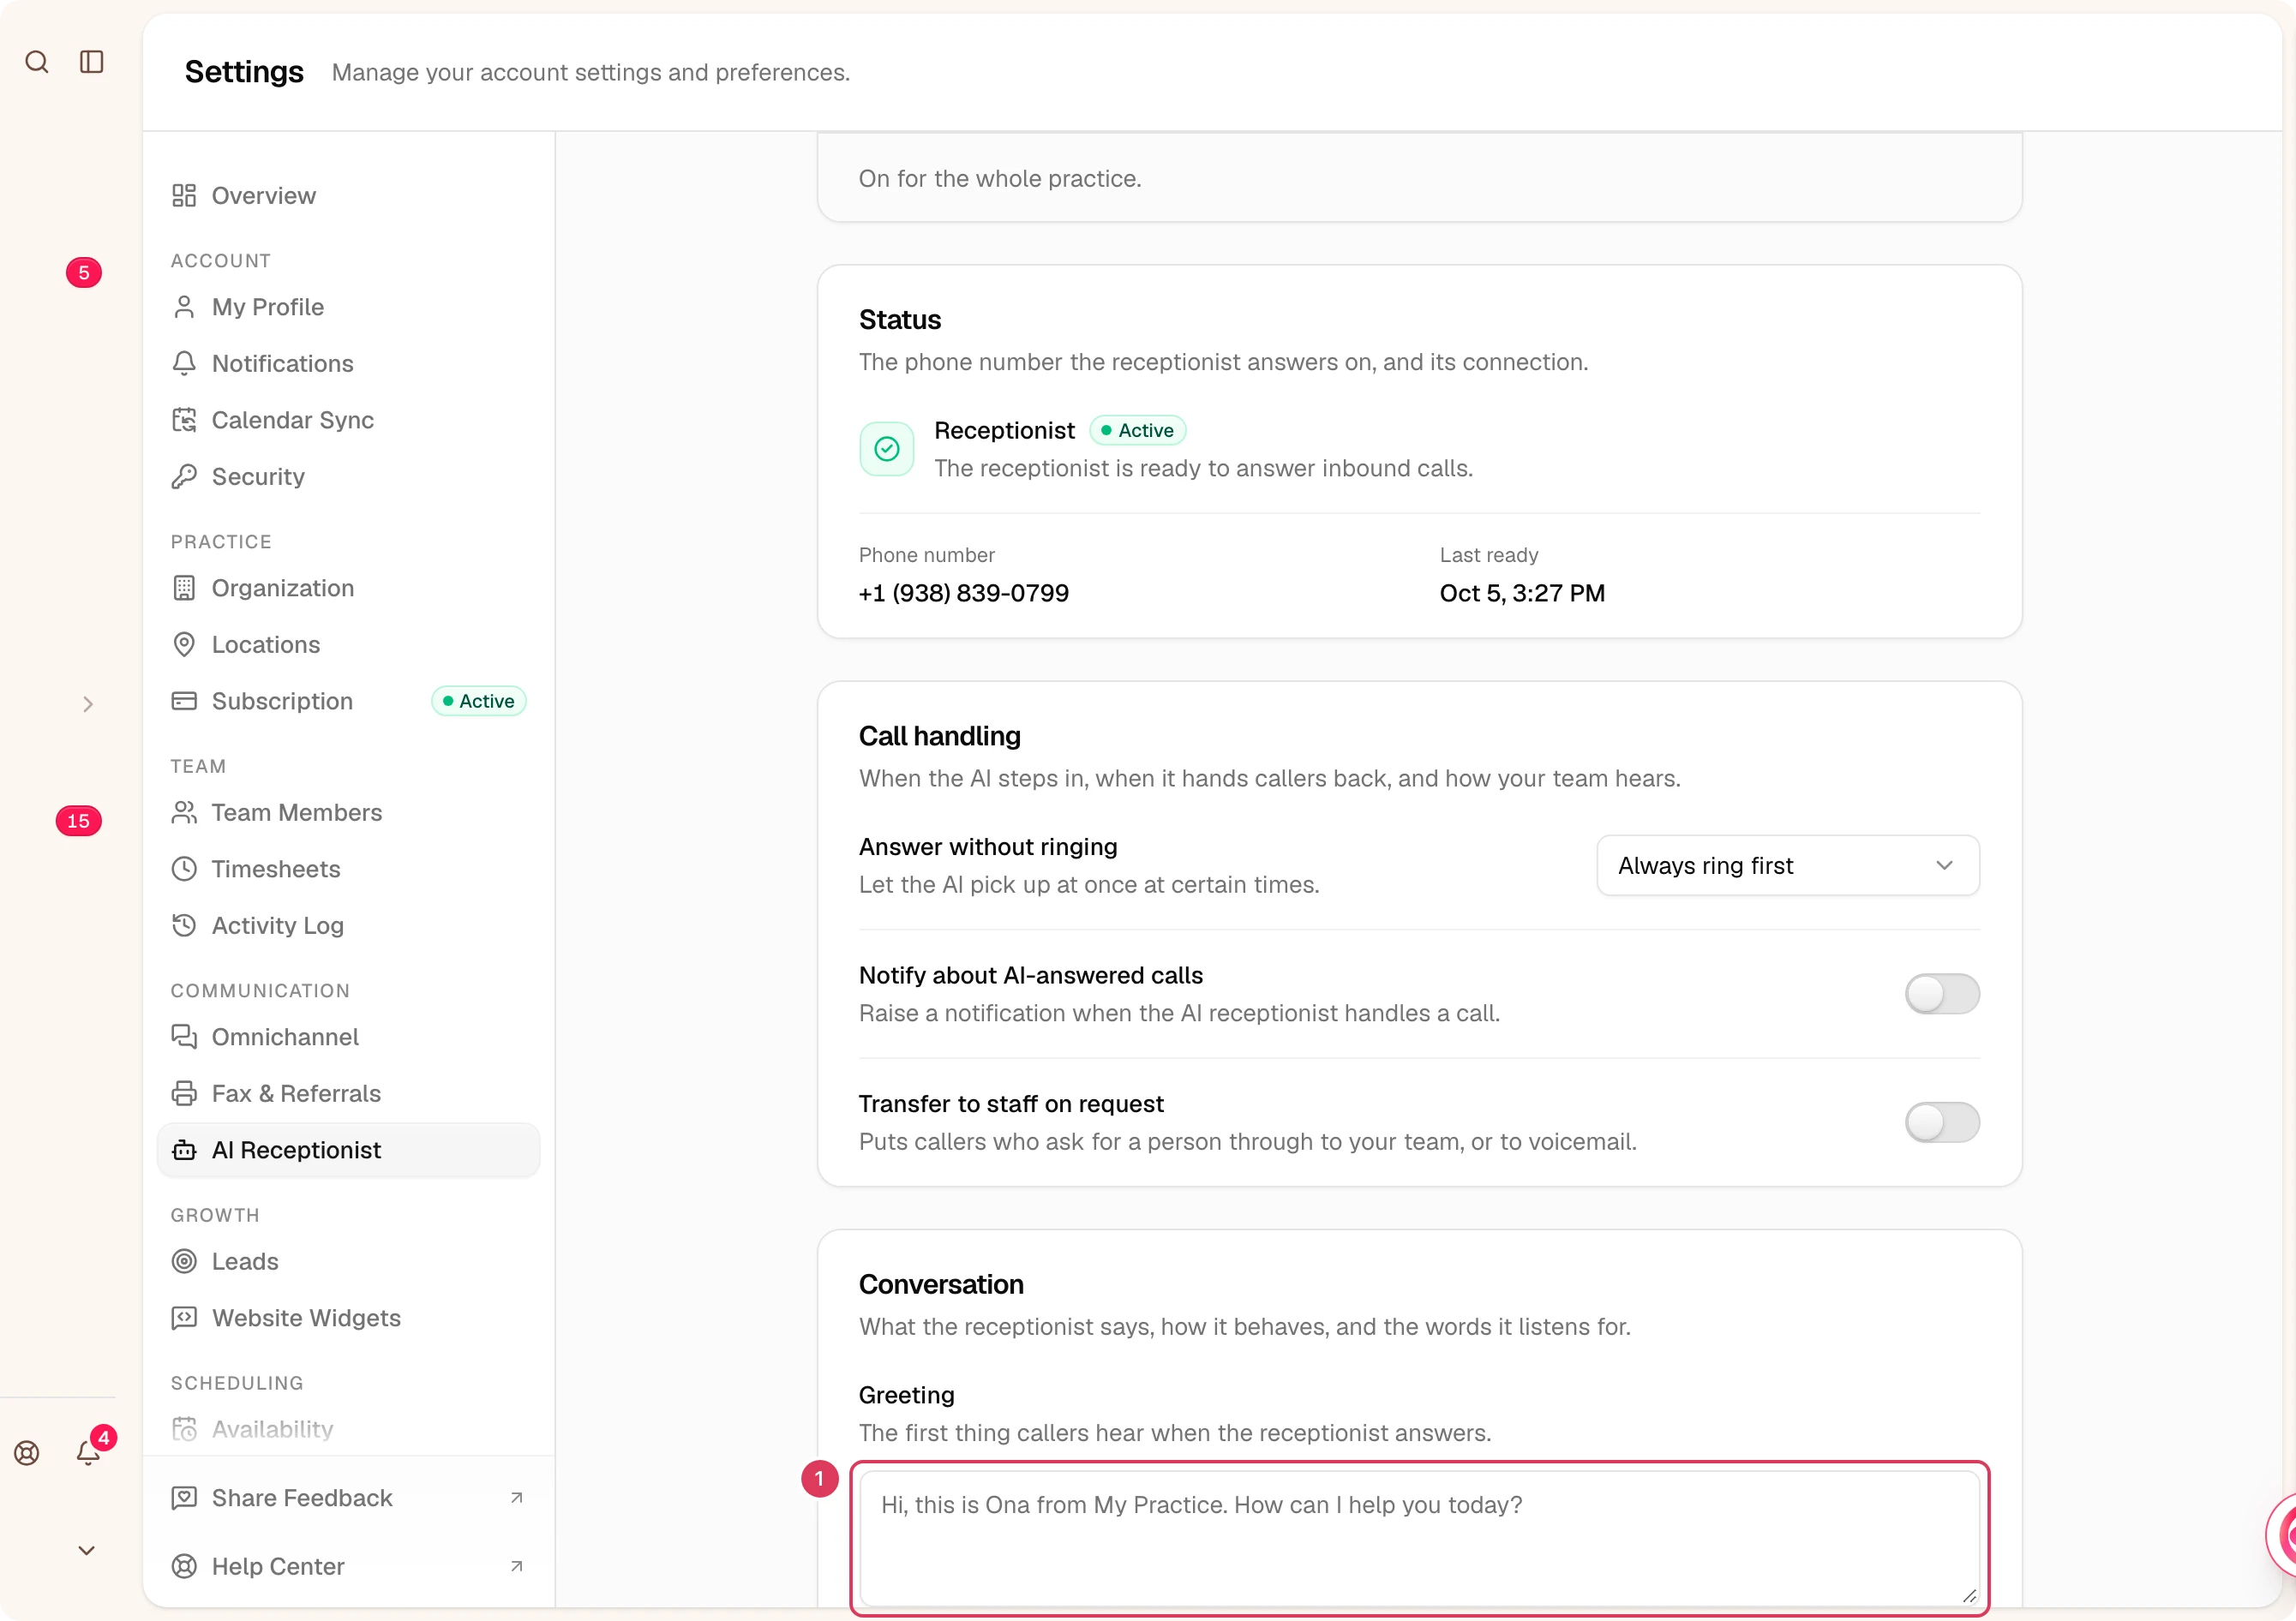This screenshot has width=2296, height=1621.
Task: Click the Call handling heading
Action: [x=940, y=737]
